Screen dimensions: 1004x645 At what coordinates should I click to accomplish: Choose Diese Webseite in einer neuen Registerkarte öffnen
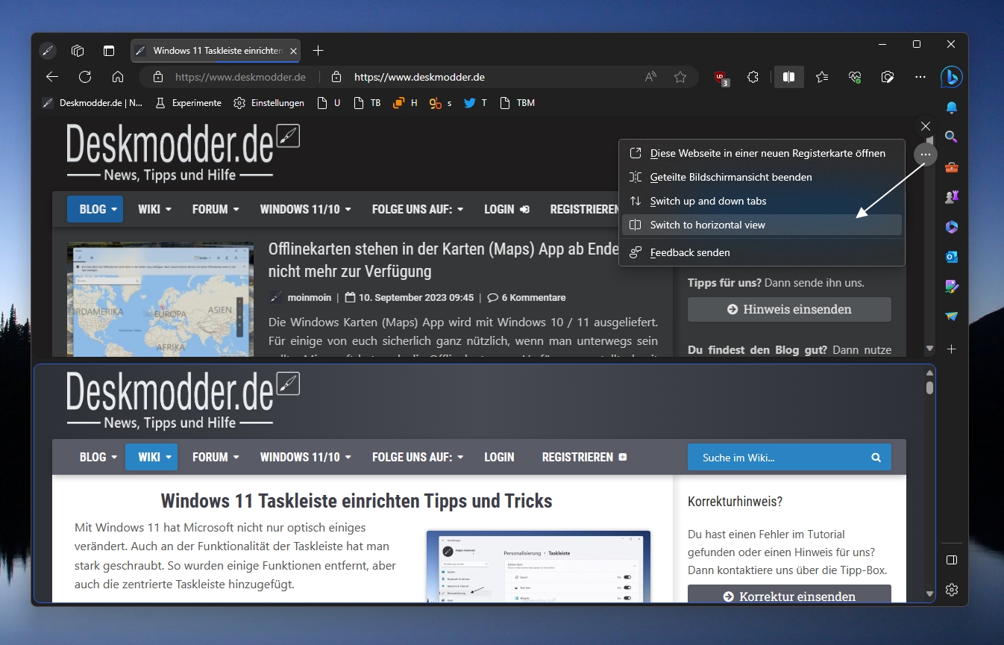click(x=762, y=153)
